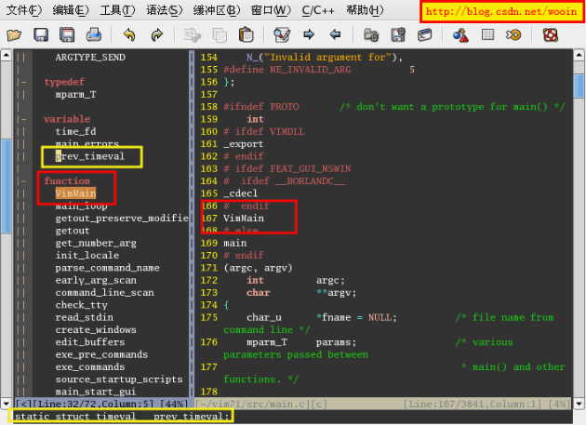This screenshot has width=586, height=425.
Task: Click the table-grid tags icon
Action: click(487, 35)
